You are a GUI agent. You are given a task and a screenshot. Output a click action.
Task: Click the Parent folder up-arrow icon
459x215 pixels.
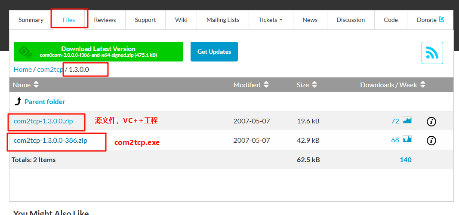point(18,101)
